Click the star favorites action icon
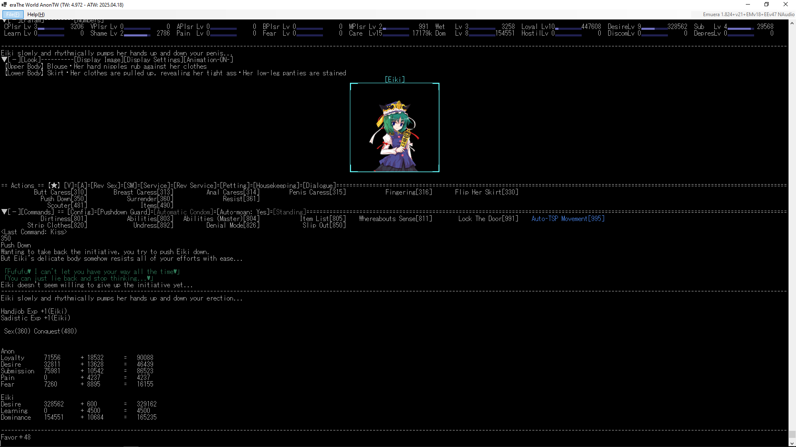The width and height of the screenshot is (796, 447). [54, 185]
